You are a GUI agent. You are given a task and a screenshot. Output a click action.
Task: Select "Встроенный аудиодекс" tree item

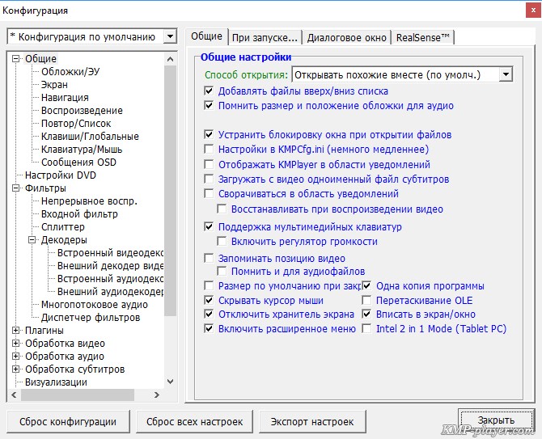pyautogui.click(x=110, y=279)
